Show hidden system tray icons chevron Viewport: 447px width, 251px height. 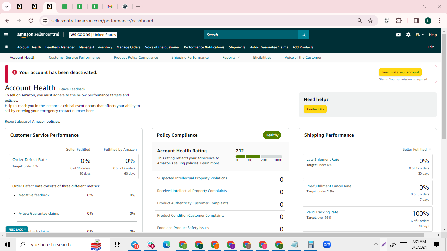pos(376,244)
